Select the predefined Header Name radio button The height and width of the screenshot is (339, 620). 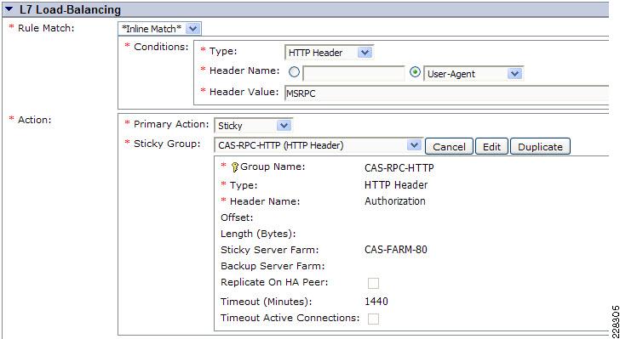(x=415, y=72)
